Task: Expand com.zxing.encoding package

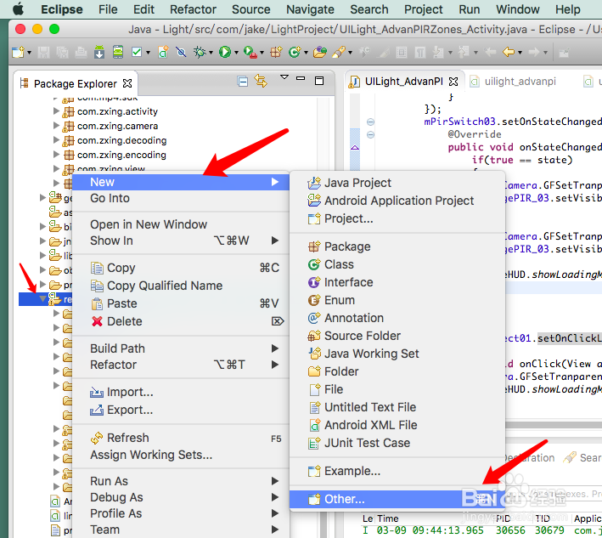Action: 56,155
